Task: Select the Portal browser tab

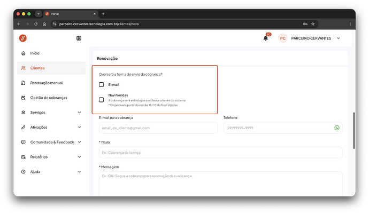Action: 70,14
